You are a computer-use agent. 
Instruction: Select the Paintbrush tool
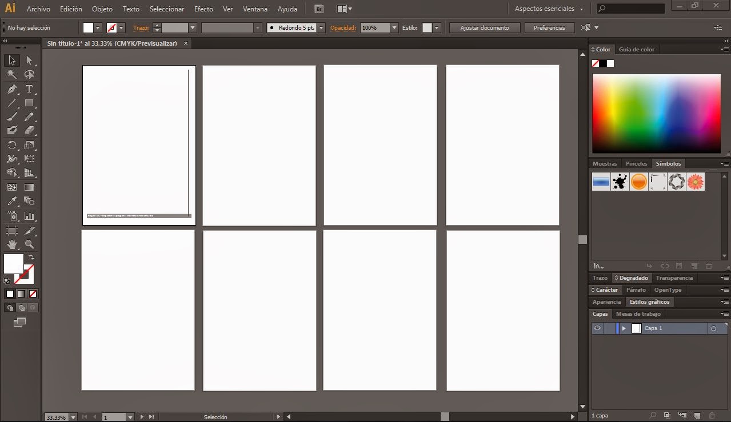pyautogui.click(x=11, y=116)
